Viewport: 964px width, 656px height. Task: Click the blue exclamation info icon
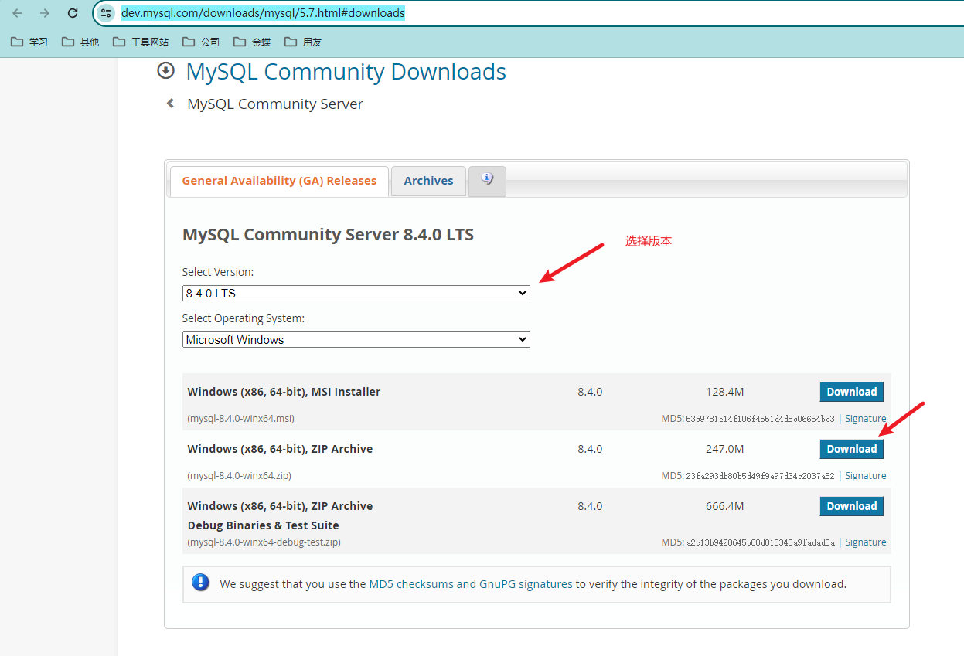pyautogui.click(x=201, y=583)
